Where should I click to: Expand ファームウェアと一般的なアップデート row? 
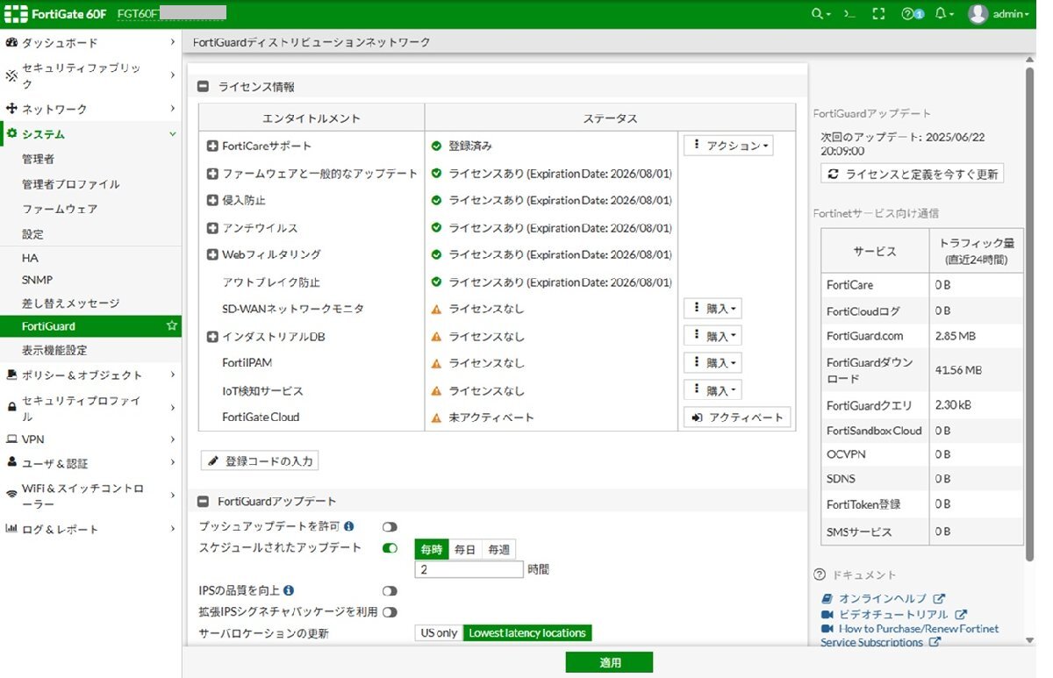point(212,174)
